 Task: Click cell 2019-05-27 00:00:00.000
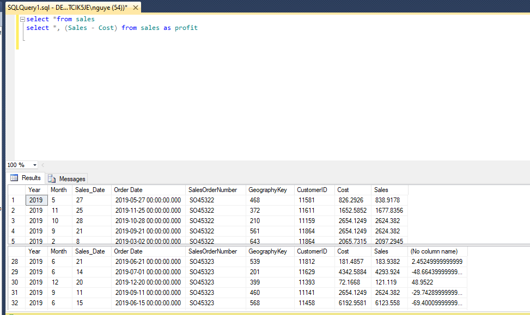(x=148, y=200)
